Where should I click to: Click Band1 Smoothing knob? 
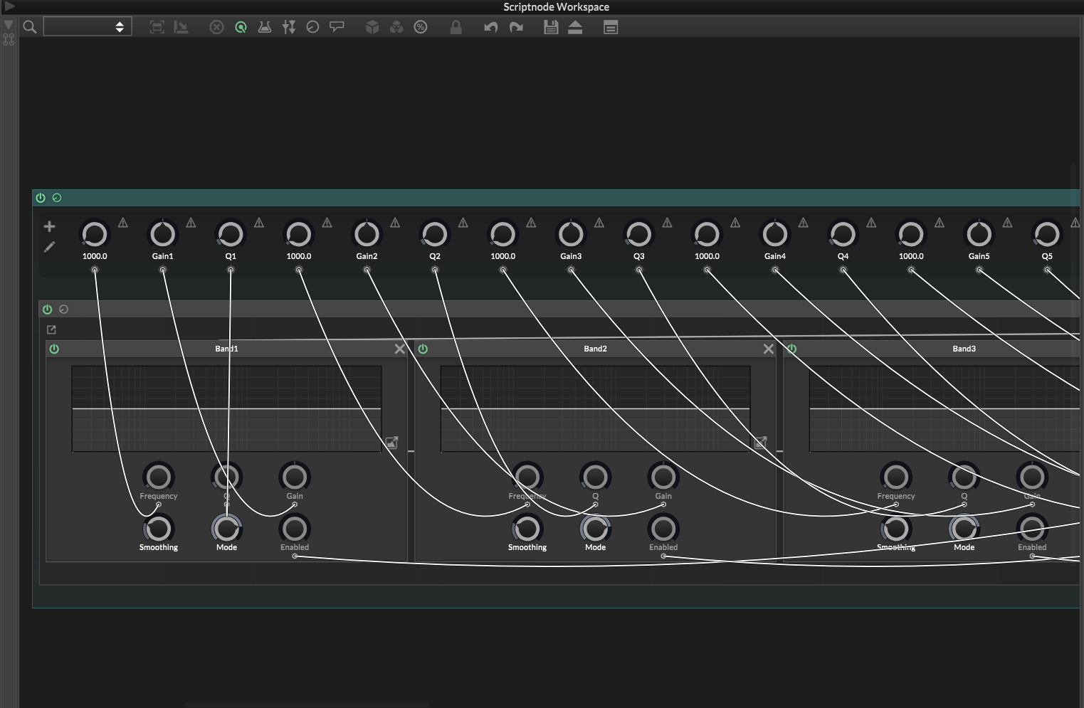pos(159,529)
